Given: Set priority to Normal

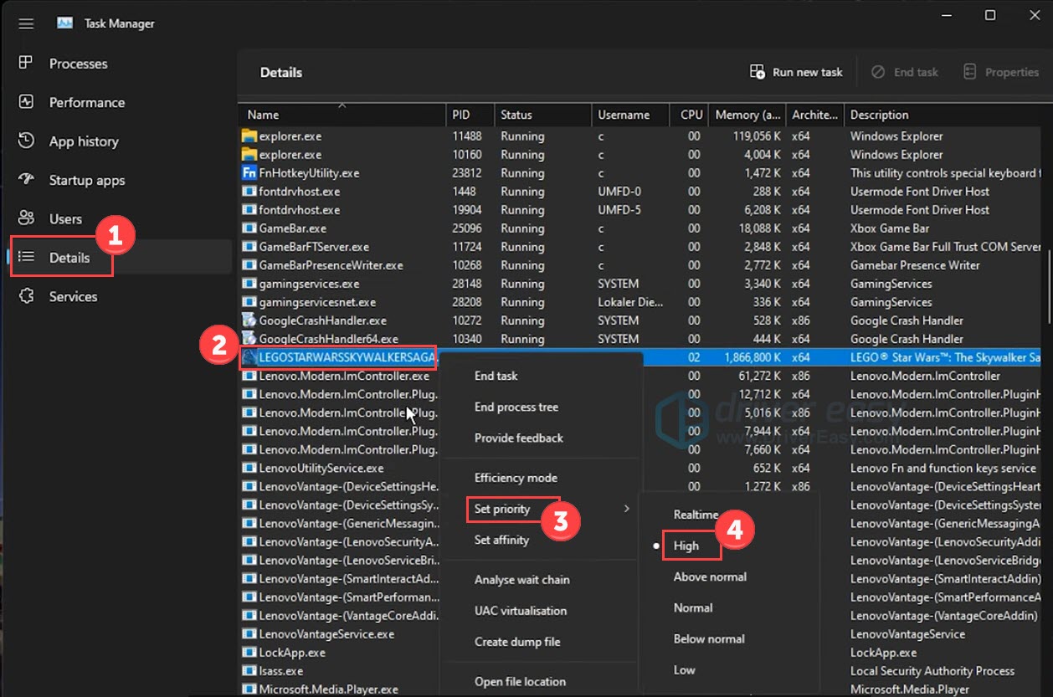Looking at the screenshot, I should click(693, 607).
